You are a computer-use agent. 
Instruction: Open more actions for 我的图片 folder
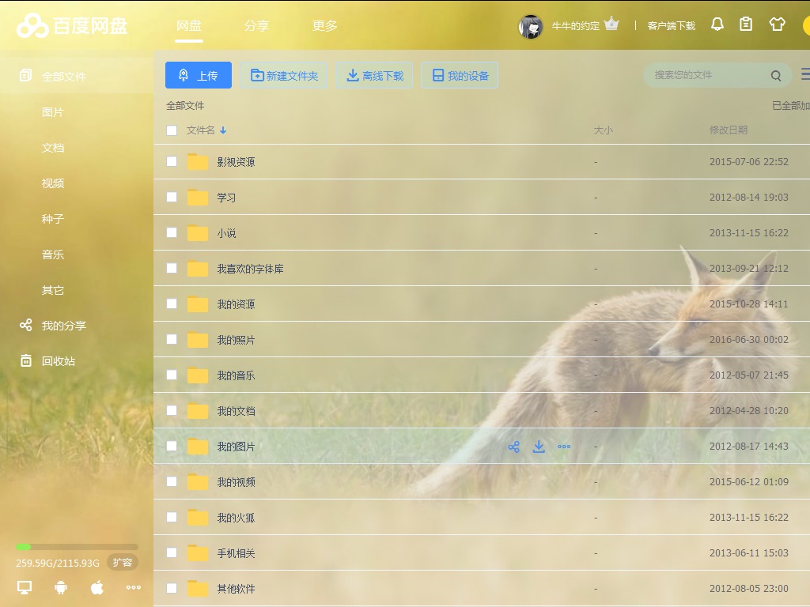[564, 447]
